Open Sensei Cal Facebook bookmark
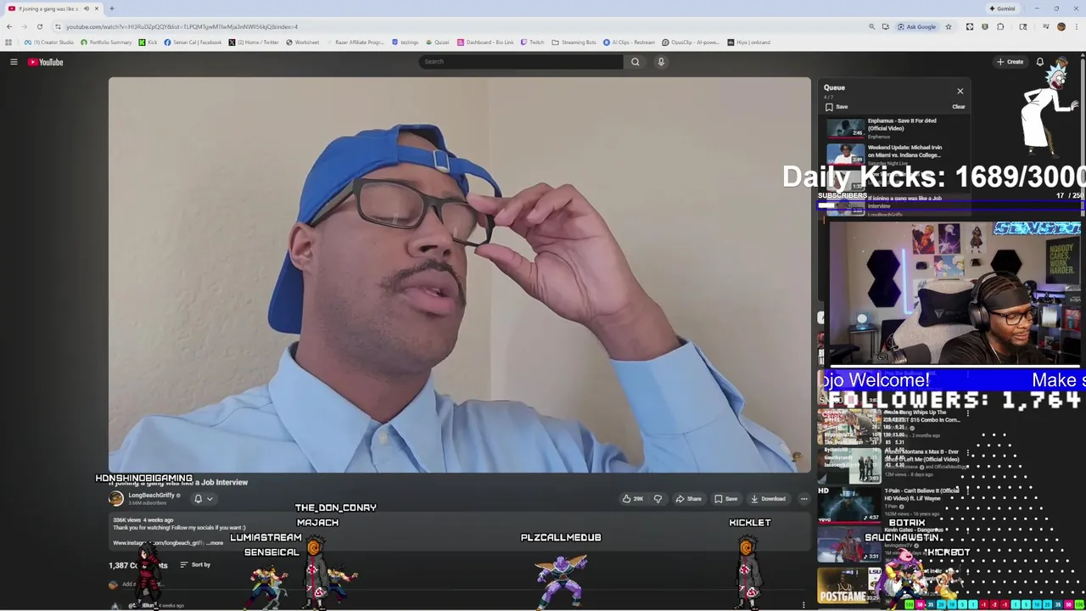The width and height of the screenshot is (1086, 611). tap(193, 42)
